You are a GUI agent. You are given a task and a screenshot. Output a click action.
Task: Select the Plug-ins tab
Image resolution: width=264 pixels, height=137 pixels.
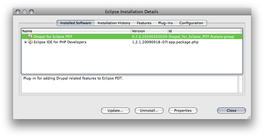165,23
